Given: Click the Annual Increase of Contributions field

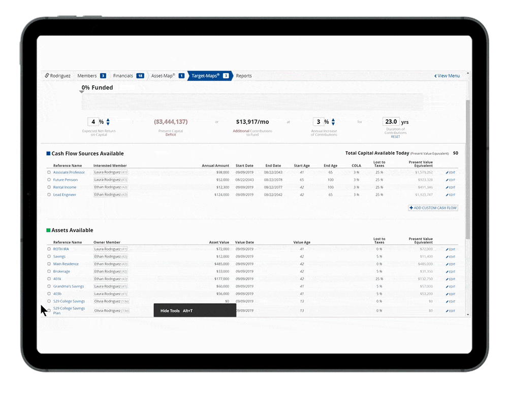Looking at the screenshot, I should (x=318, y=122).
